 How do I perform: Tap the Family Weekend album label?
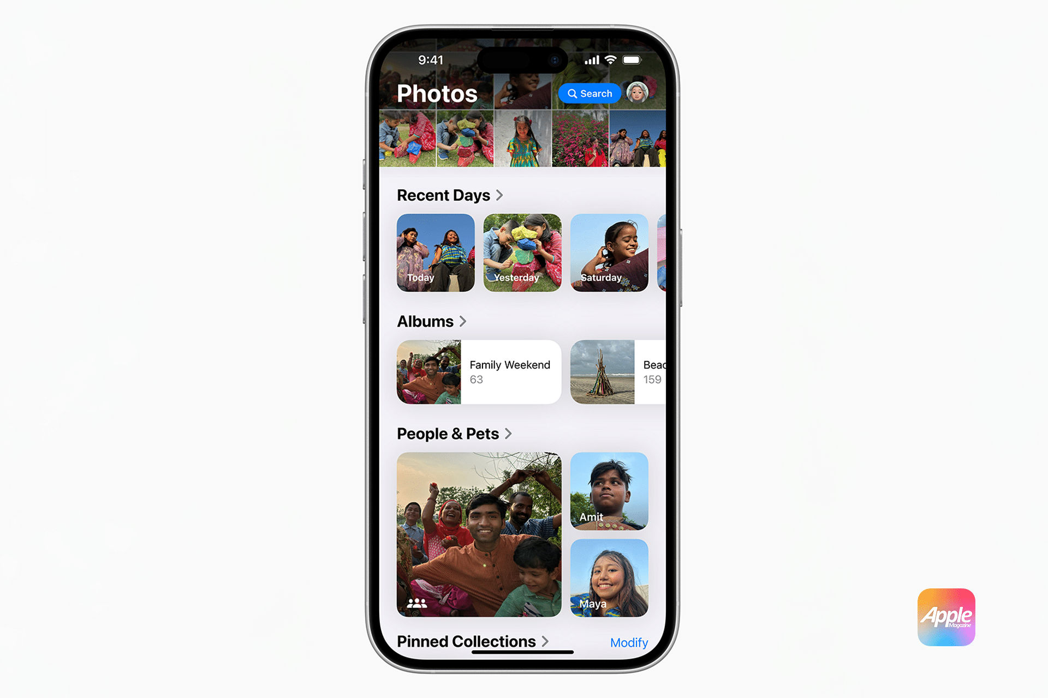pos(510,365)
